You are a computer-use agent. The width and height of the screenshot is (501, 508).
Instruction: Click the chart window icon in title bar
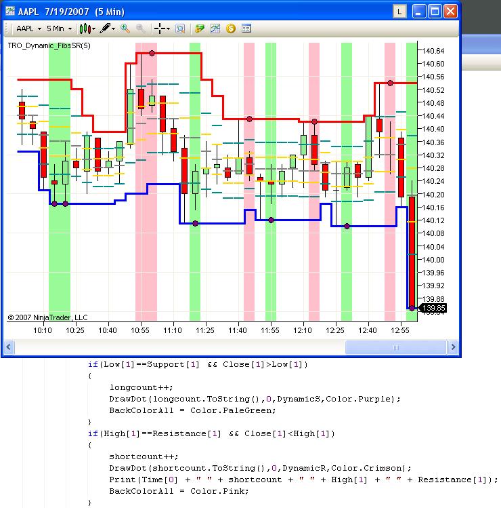click(x=10, y=12)
